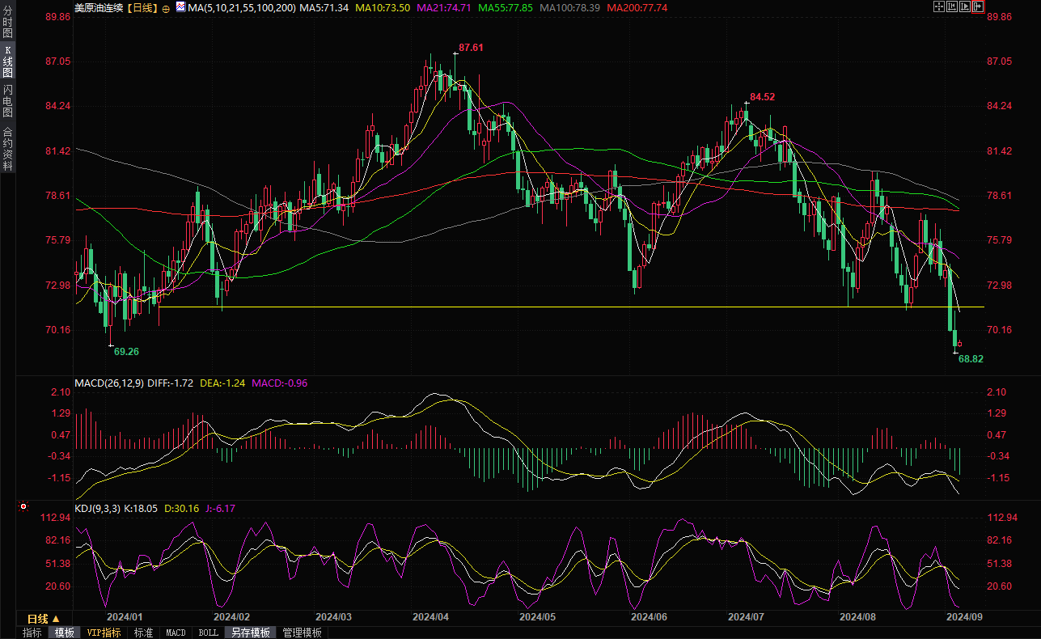Screen dimensions: 1041x639
Task: Click the circled plus icon beside 日线 title
Action: pyautogui.click(x=166, y=8)
